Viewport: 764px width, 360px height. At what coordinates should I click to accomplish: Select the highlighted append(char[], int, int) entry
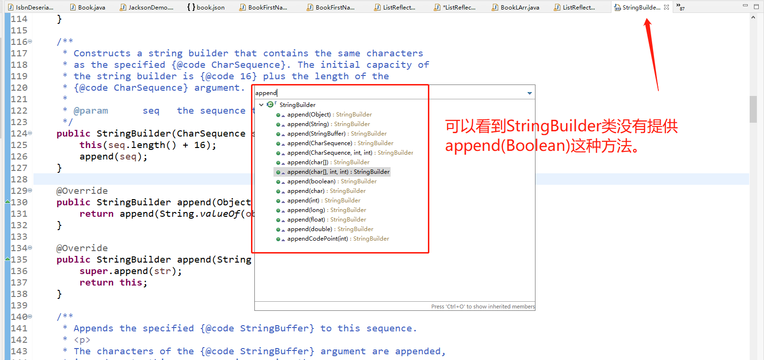(x=332, y=172)
